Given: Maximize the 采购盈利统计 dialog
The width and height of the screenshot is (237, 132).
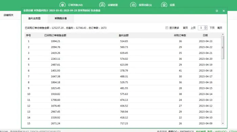Looking at the screenshot, I should (x=217, y=11).
